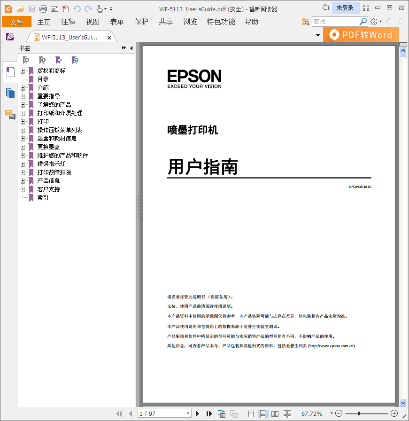
Task: Expand the 打印纸和介质处理 bookmark node
Action: point(23,113)
